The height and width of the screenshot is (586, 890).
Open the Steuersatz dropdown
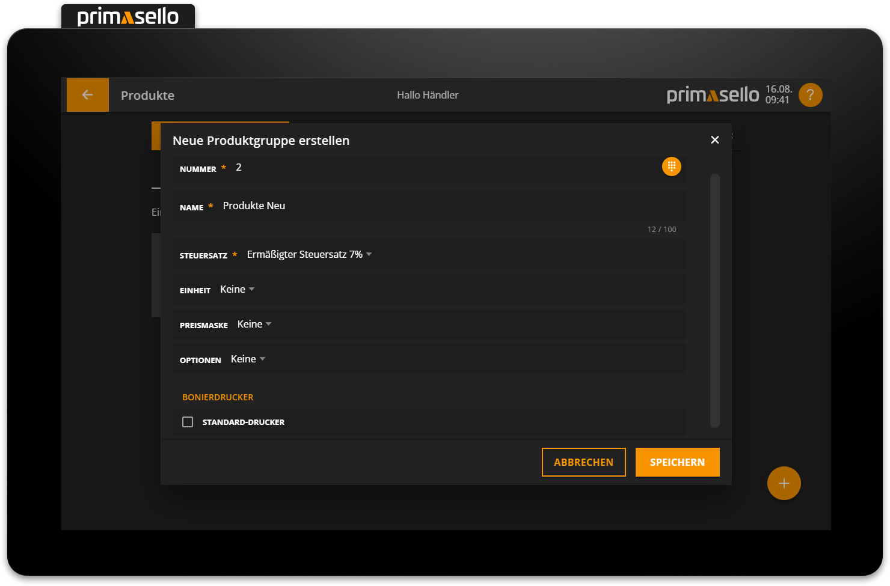point(309,255)
